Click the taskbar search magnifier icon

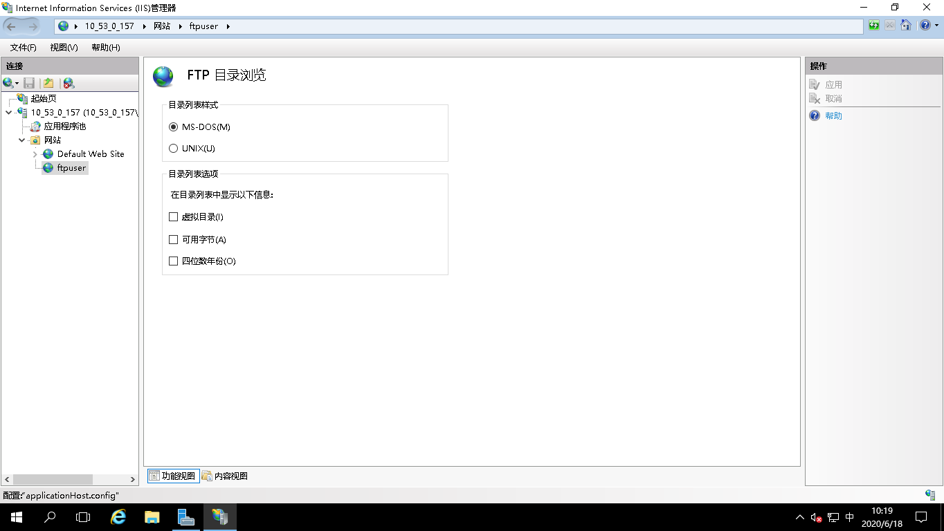click(50, 517)
